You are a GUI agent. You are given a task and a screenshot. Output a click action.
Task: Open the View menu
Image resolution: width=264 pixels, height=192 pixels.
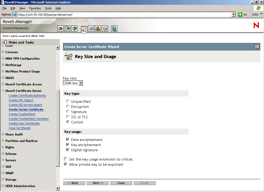[22, 8]
